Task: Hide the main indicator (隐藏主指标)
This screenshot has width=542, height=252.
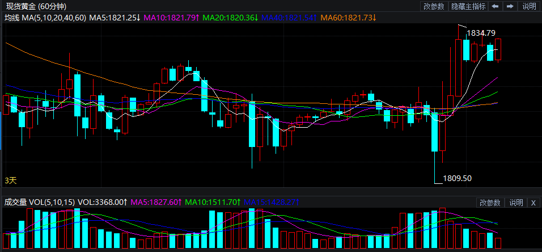Action: (x=468, y=6)
